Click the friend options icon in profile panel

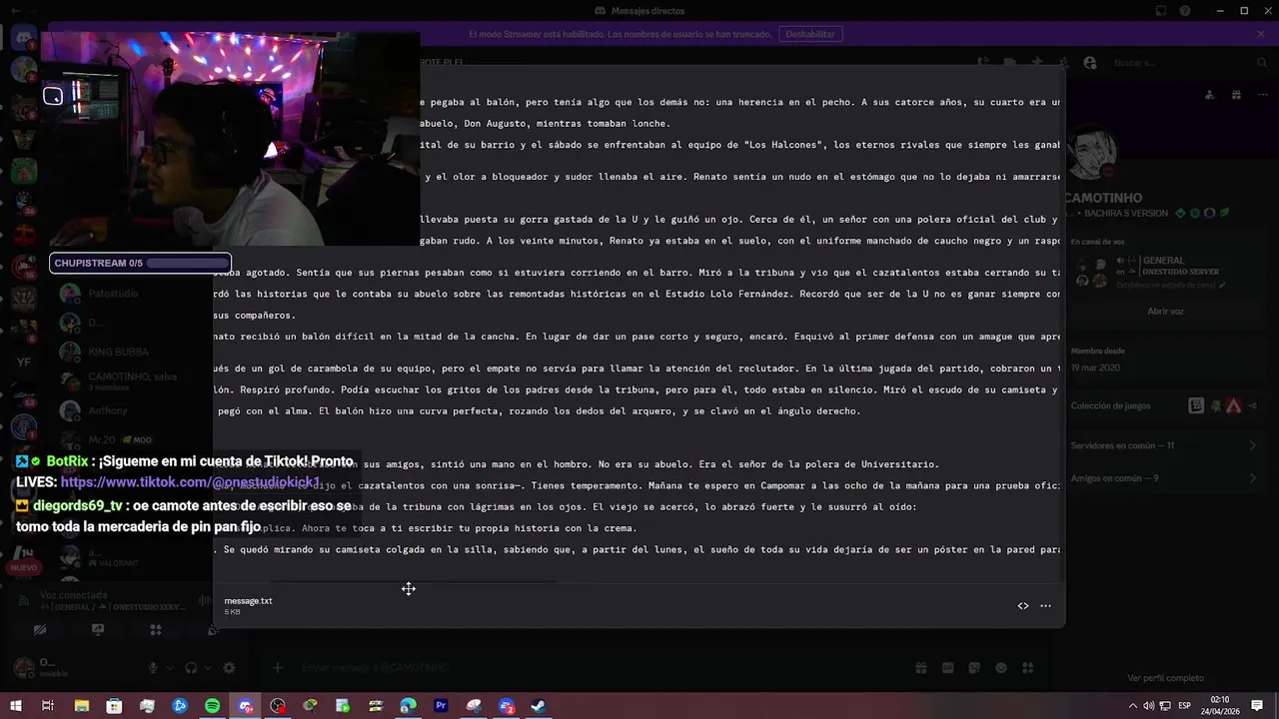1210,95
